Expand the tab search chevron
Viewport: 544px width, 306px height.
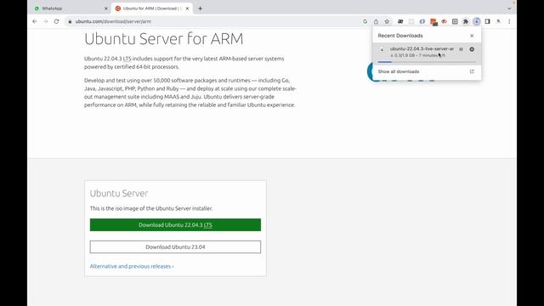click(x=509, y=8)
